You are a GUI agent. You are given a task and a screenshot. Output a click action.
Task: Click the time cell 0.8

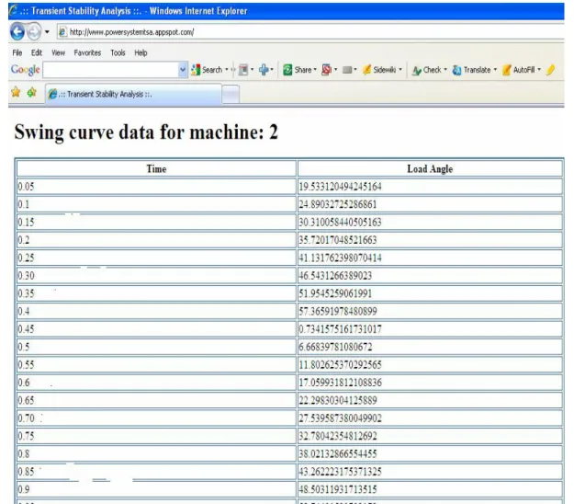coord(156,453)
